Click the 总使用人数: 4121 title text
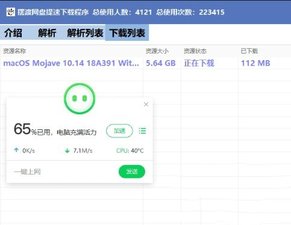The width and height of the screenshot is (291, 225). [x=122, y=12]
